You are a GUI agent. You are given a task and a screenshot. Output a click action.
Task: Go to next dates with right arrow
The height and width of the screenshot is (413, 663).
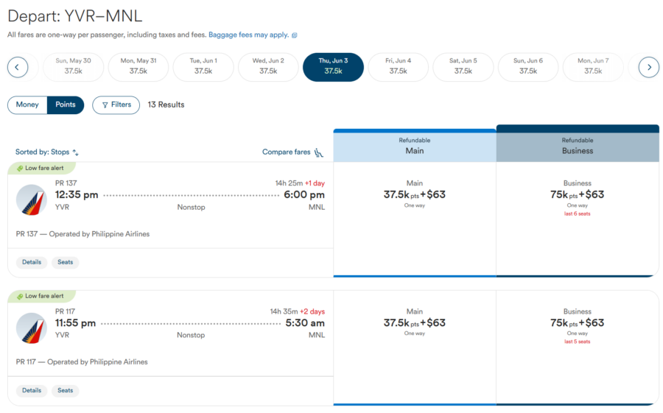[x=649, y=67]
